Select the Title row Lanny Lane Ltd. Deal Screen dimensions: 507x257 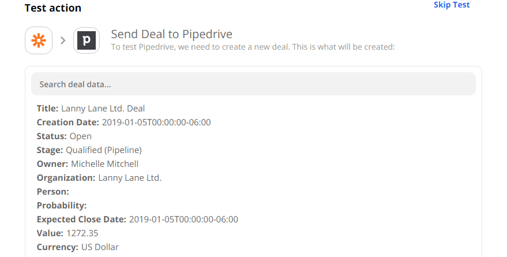tap(91, 109)
